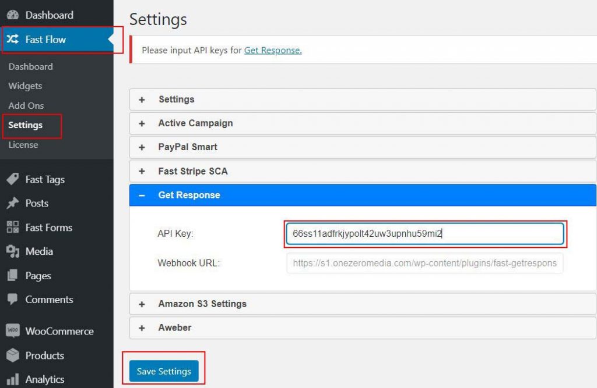This screenshot has height=388, width=597.
Task: Click the Products box icon
Action: (13, 355)
